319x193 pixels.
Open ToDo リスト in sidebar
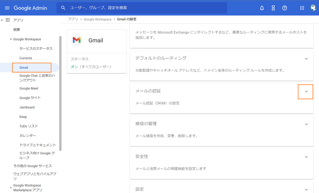tap(29, 126)
